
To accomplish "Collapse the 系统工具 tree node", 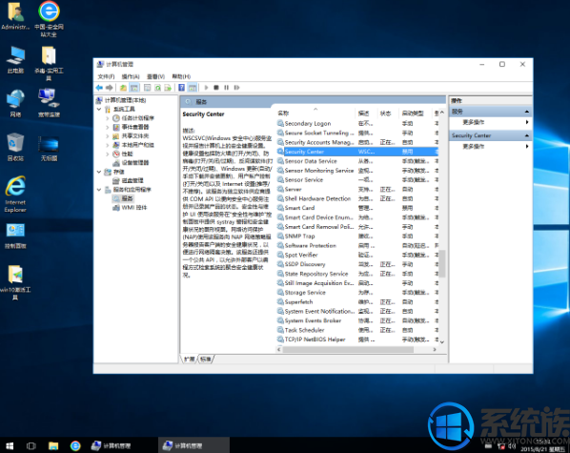I will pos(99,109).
